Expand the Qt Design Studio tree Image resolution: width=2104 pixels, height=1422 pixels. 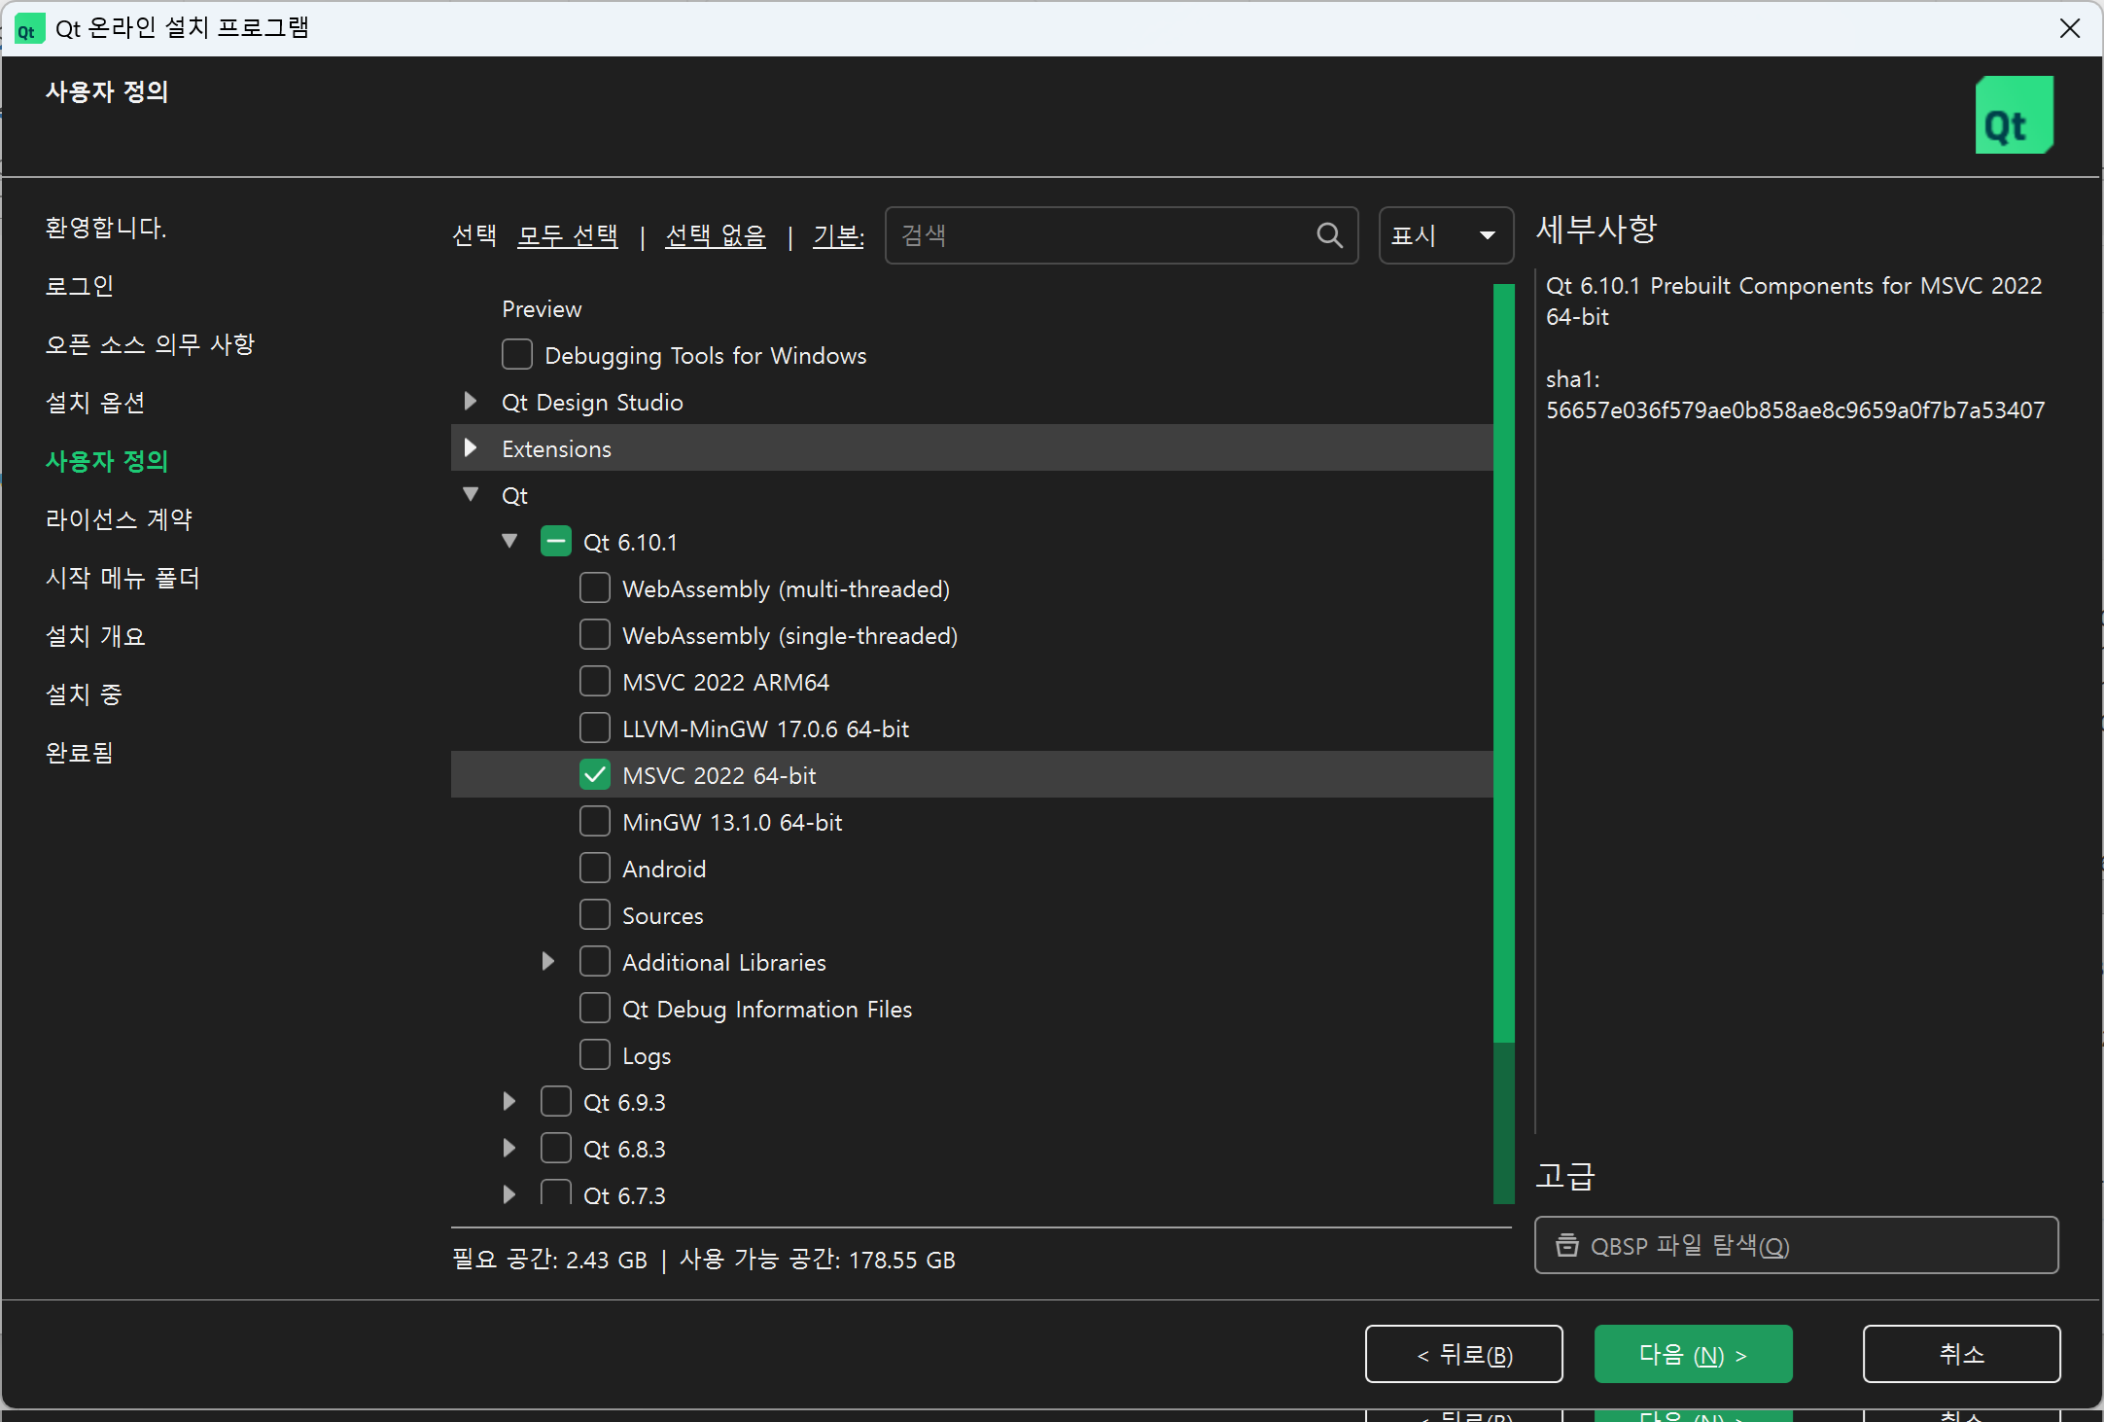click(471, 402)
